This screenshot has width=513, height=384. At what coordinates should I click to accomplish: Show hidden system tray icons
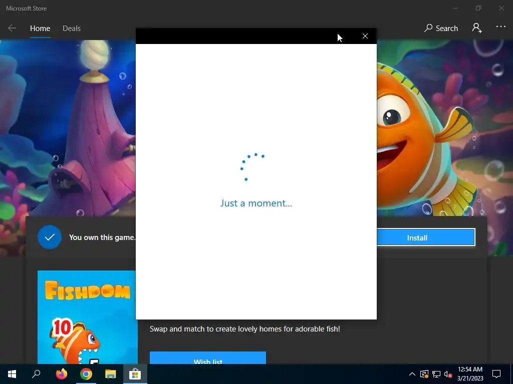(x=412, y=374)
